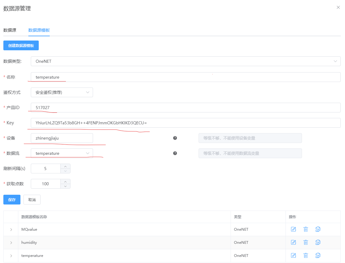Copy the temperature template row
This screenshot has width=345, height=263.
318,255
